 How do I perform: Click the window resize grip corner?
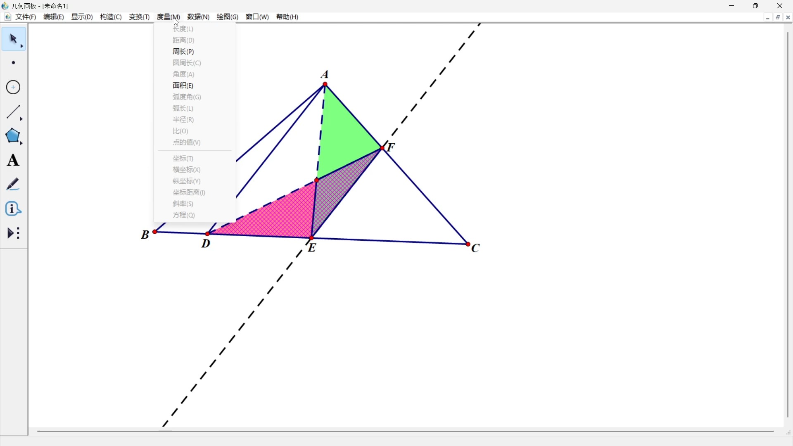click(x=788, y=432)
